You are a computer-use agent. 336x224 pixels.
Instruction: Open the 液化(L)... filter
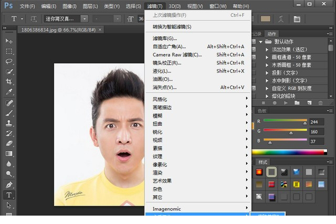pos(162,71)
